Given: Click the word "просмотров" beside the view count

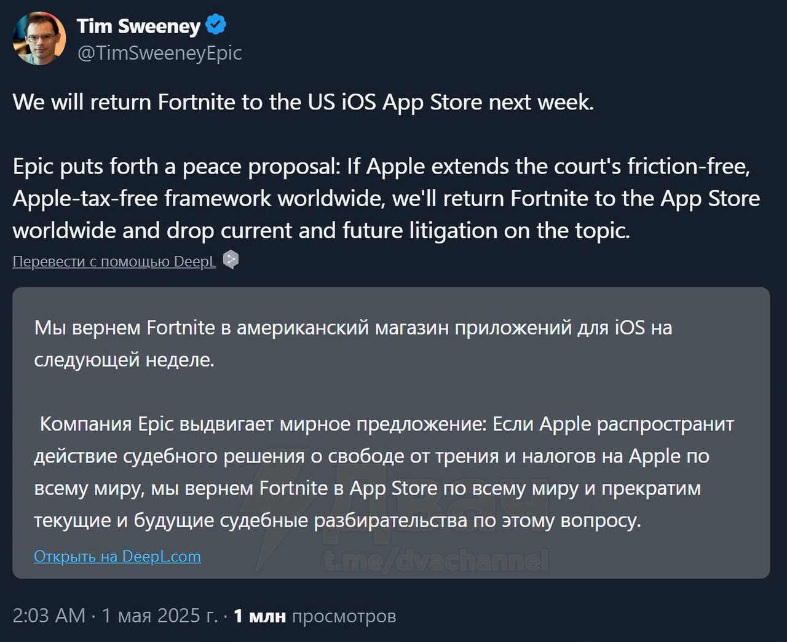Looking at the screenshot, I should (x=344, y=616).
